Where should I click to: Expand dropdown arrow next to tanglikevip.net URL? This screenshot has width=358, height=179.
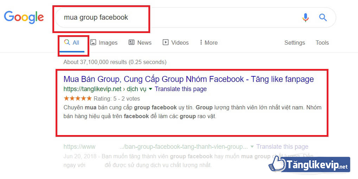(150, 89)
